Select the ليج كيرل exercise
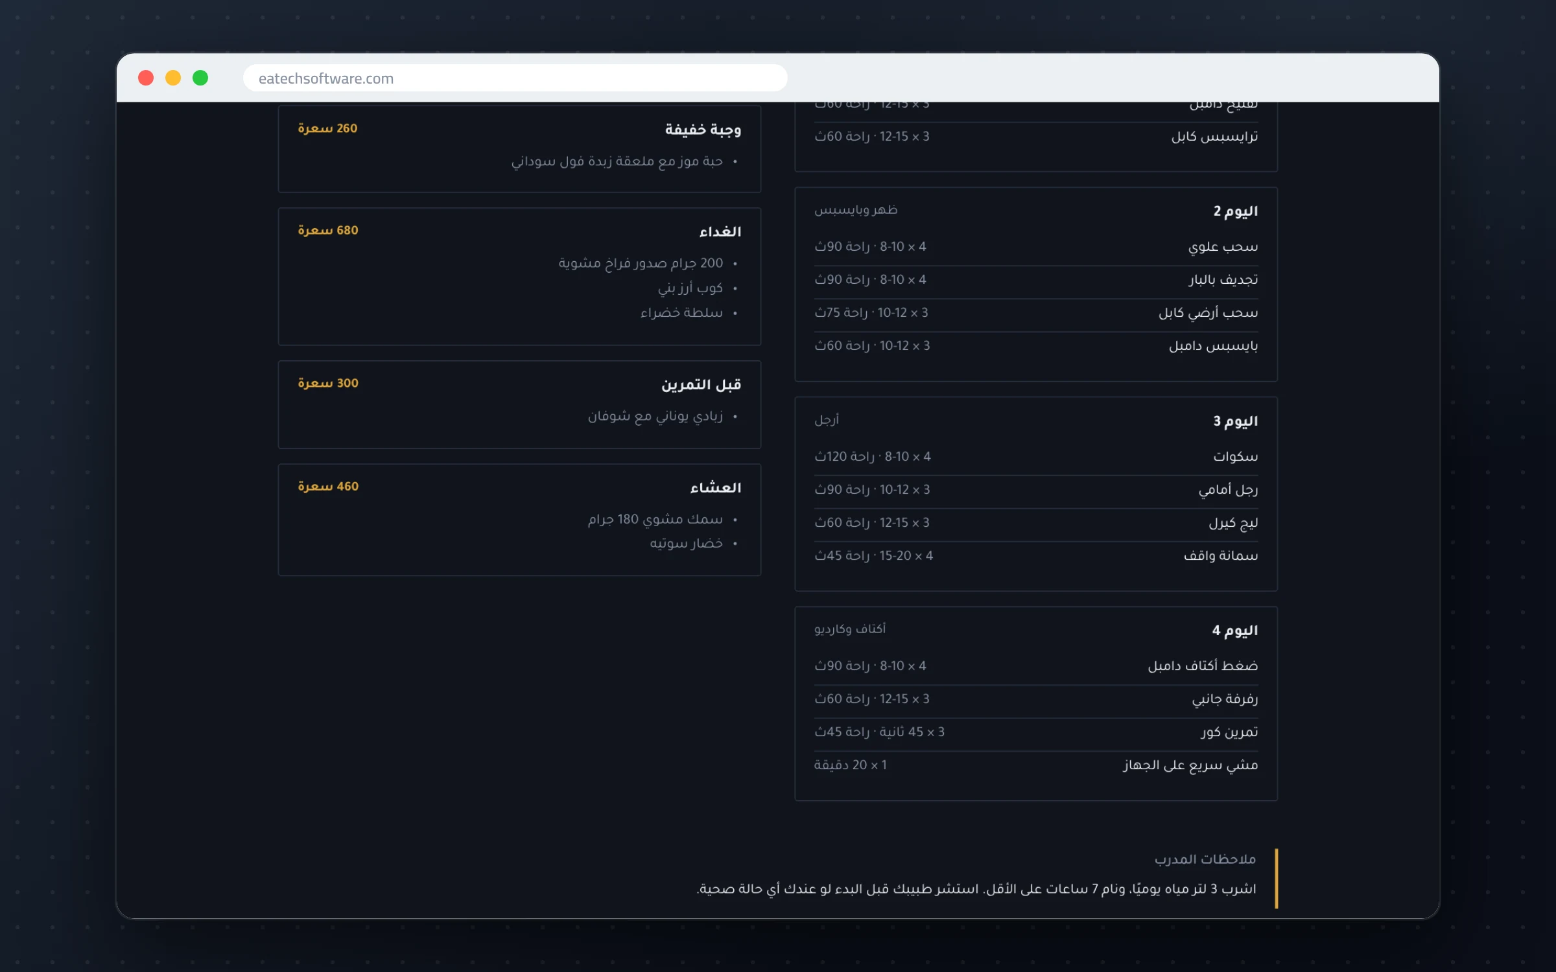1556x972 pixels. [1233, 523]
